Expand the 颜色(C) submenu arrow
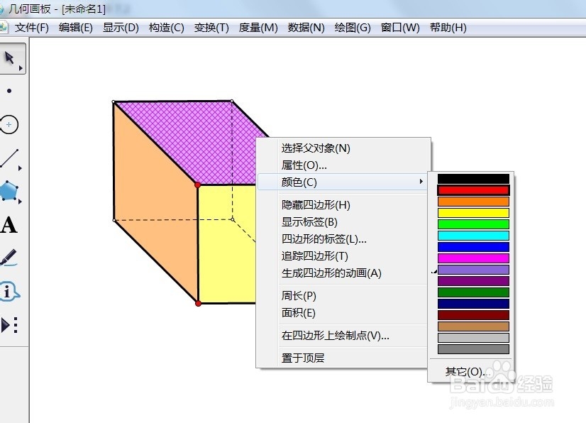 pyautogui.click(x=421, y=182)
